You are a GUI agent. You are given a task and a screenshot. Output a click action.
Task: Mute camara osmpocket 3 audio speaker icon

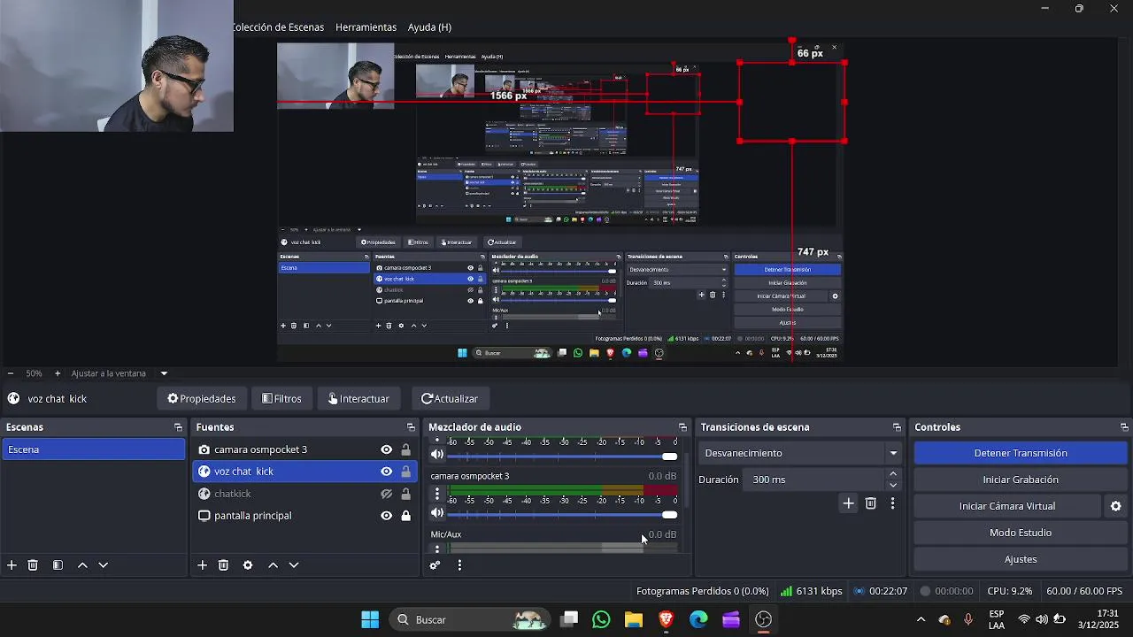436,513
